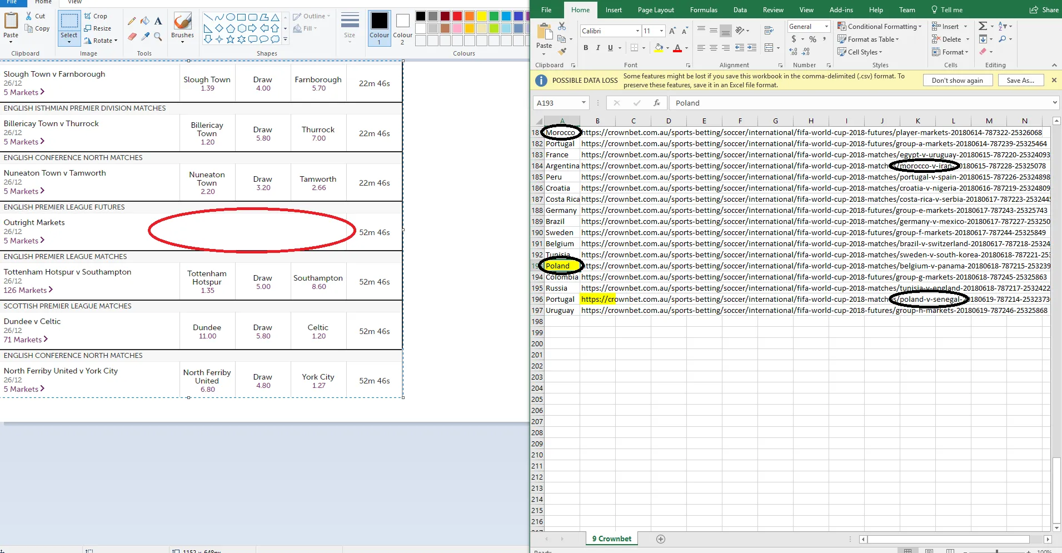Select the Pencil tool in Paint

tap(132, 21)
